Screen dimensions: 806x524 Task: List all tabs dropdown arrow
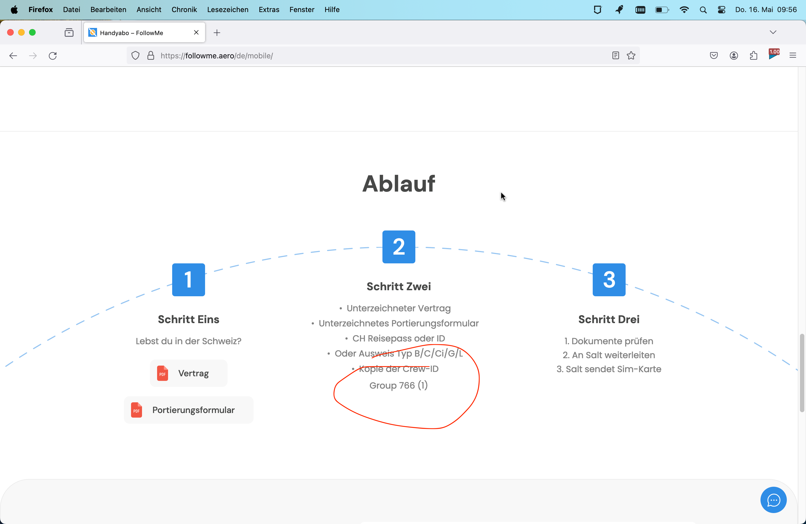coord(773,32)
